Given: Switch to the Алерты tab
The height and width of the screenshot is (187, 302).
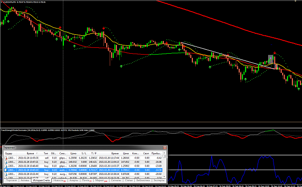Looking at the screenshot, I should coord(74,180).
